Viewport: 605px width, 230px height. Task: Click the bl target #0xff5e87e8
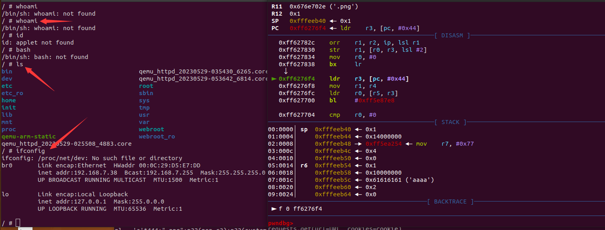[374, 100]
